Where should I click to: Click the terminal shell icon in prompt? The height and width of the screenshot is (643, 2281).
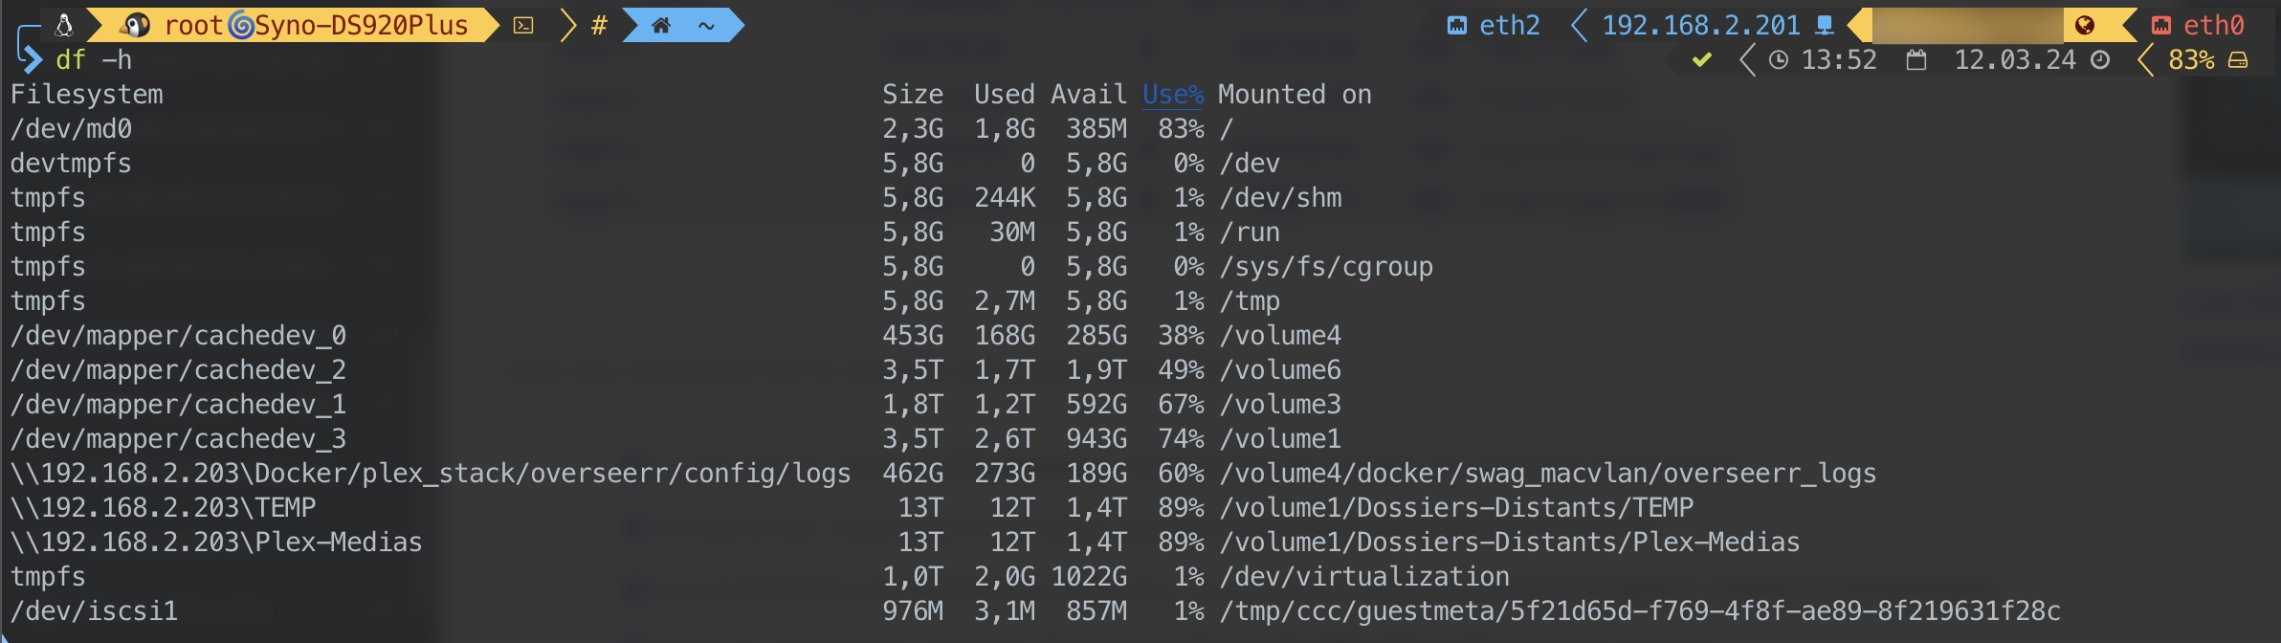point(523,26)
